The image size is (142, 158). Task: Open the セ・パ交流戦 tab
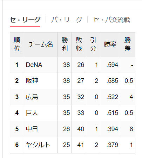click(x=111, y=20)
